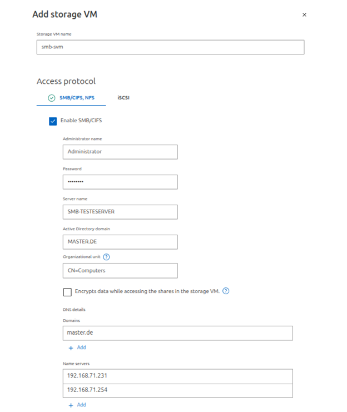Click plus icon under Name servers
The height and width of the screenshot is (412, 347).
(x=71, y=405)
